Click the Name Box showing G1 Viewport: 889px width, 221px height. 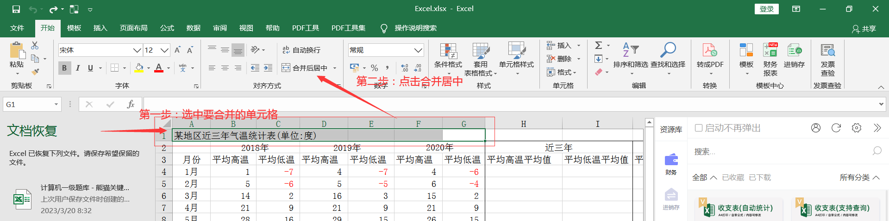[x=32, y=105]
